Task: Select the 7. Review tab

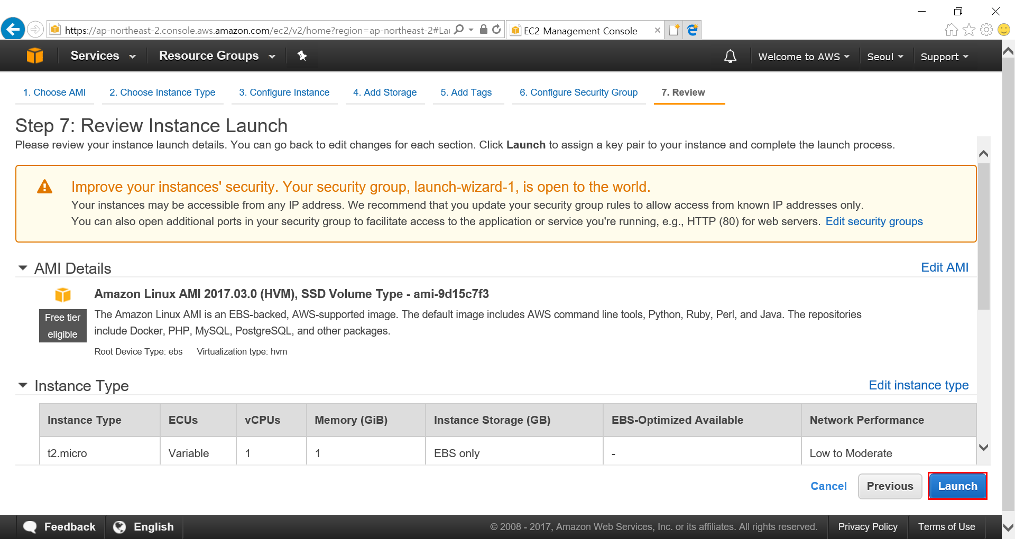Action: click(x=683, y=92)
